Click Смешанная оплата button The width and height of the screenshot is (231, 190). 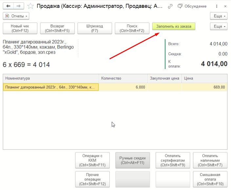click(x=210, y=179)
